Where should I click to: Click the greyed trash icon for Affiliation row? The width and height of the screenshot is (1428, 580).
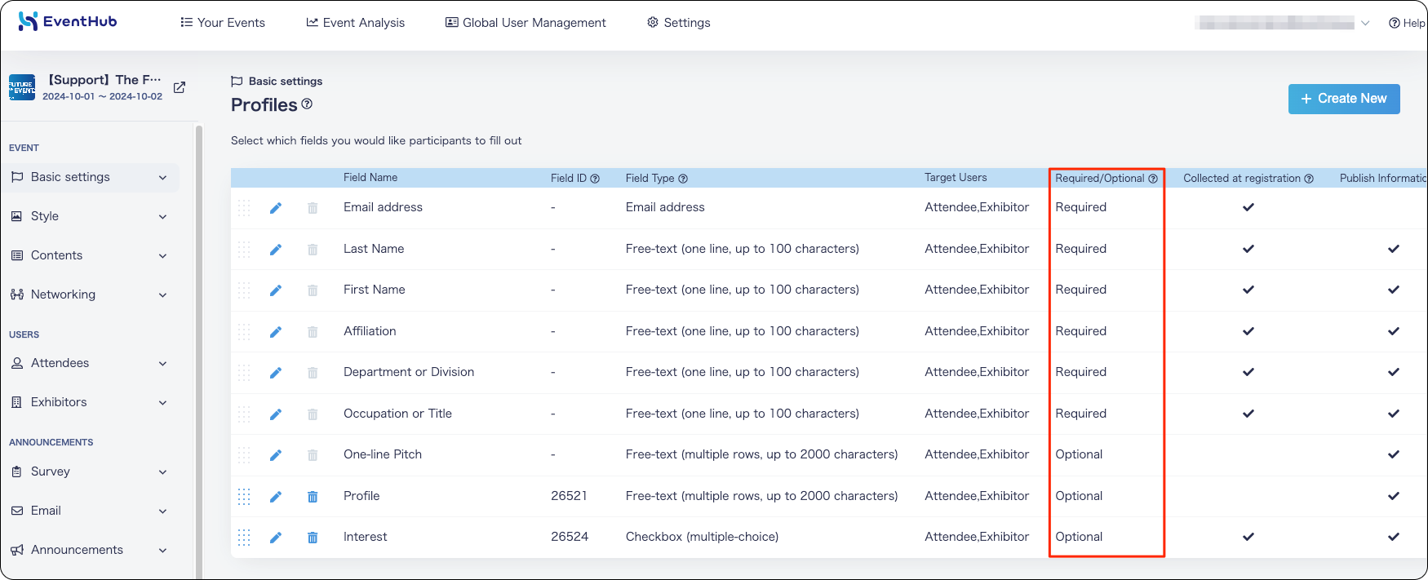[313, 332]
